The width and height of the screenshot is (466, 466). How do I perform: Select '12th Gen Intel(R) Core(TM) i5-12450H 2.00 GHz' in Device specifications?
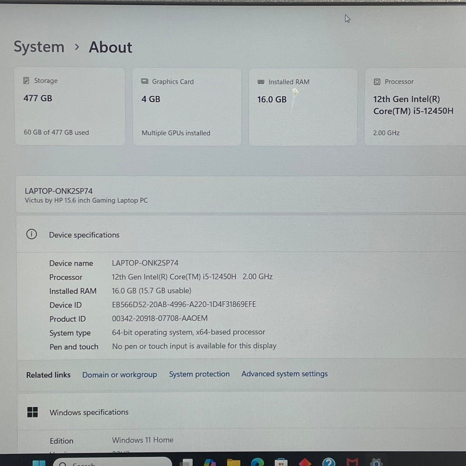click(192, 277)
